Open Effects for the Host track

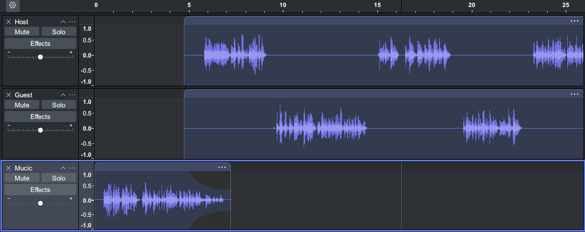click(x=40, y=43)
